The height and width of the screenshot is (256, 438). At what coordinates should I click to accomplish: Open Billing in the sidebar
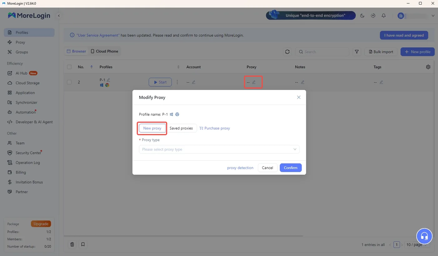coord(29,172)
